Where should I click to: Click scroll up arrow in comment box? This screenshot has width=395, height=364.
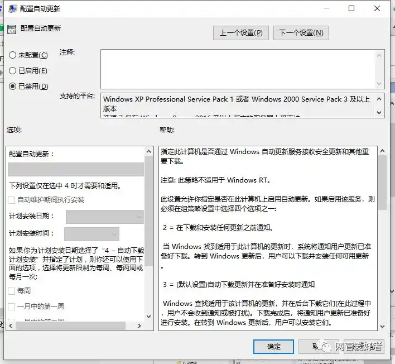click(379, 55)
